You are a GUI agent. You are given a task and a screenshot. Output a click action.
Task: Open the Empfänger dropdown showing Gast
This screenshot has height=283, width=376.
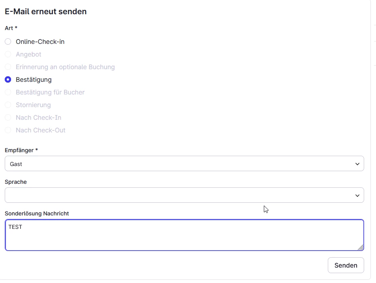click(x=184, y=164)
